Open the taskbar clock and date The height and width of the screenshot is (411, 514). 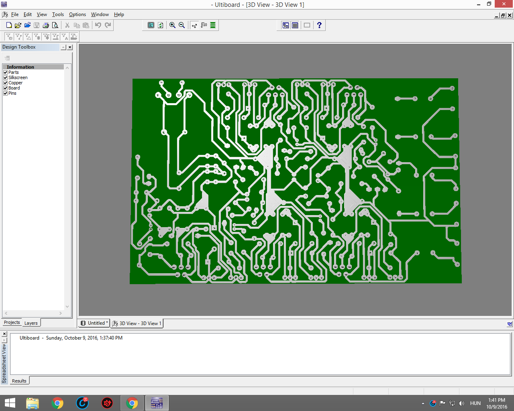[497, 403]
